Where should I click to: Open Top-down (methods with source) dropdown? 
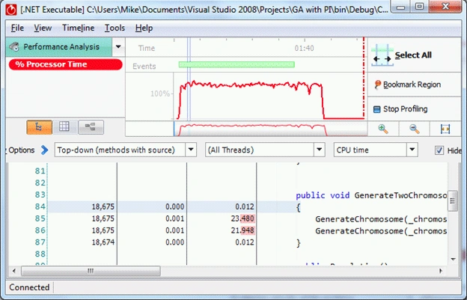coord(126,150)
